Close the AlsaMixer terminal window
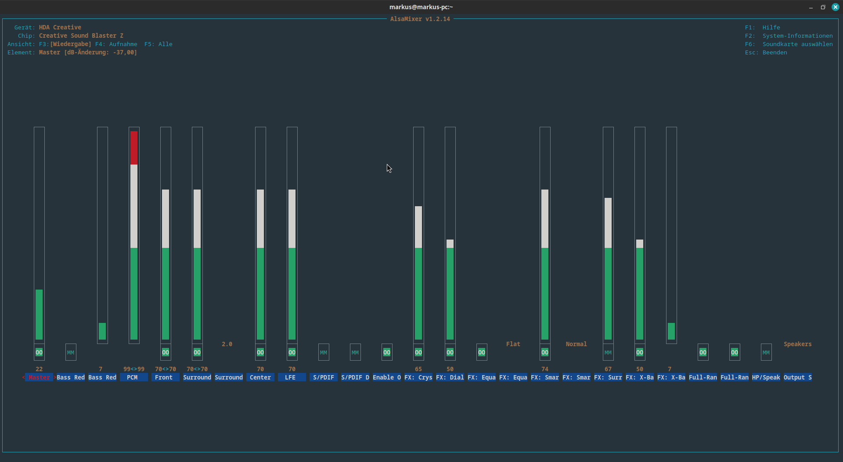This screenshot has height=462, width=843. [x=835, y=7]
